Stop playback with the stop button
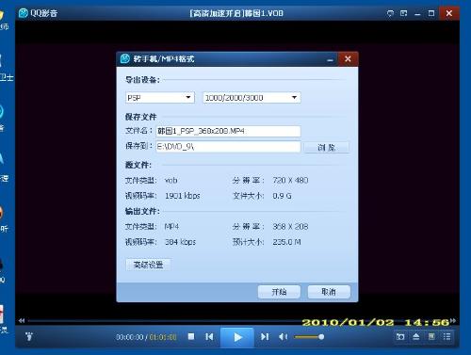Screen dimensions: 471x355 191,336
